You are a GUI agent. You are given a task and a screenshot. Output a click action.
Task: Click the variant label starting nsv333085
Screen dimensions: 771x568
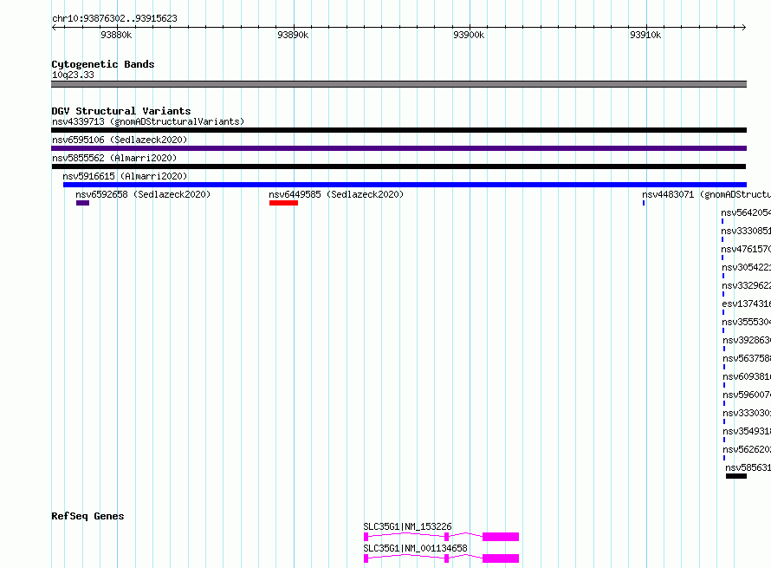[x=746, y=231]
